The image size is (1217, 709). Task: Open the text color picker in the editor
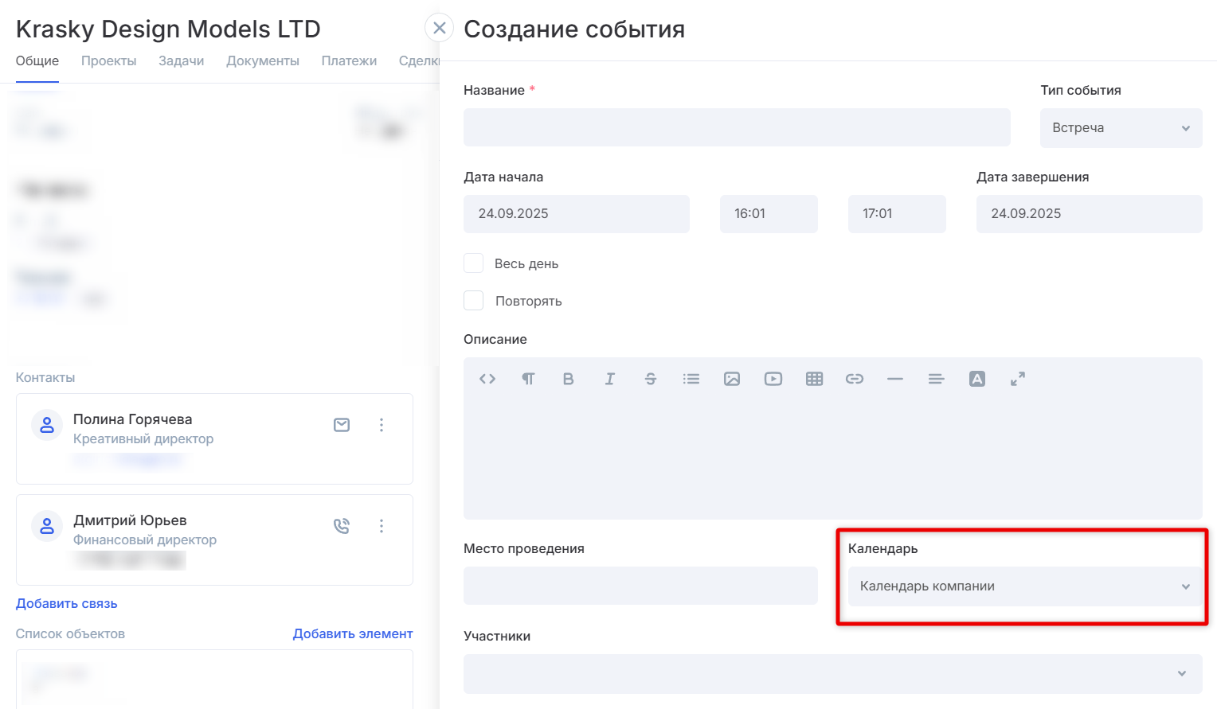977,379
